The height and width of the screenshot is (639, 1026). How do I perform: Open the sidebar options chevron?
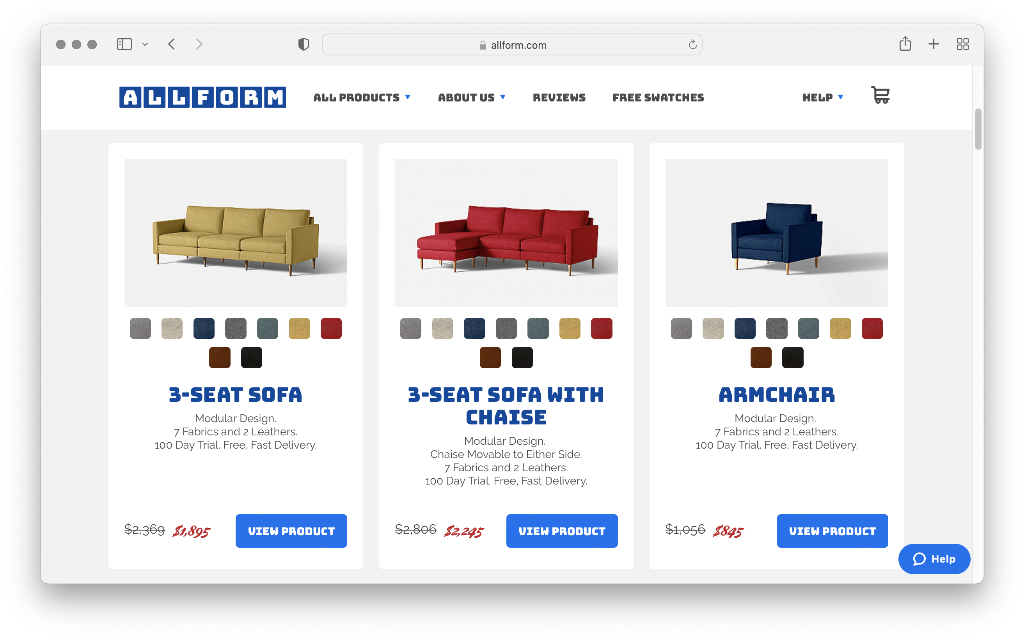tap(145, 44)
